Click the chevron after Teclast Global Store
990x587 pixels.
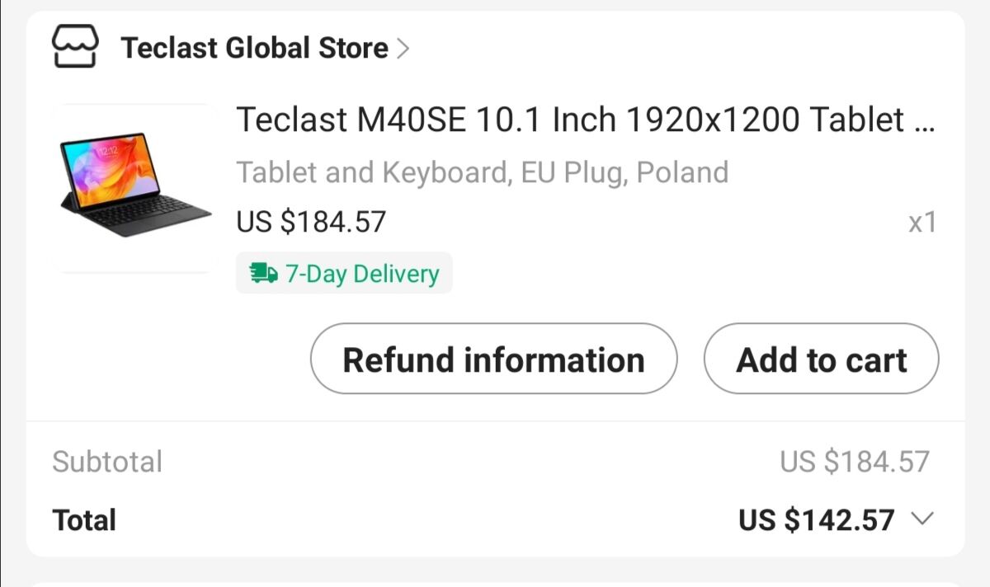click(x=403, y=49)
